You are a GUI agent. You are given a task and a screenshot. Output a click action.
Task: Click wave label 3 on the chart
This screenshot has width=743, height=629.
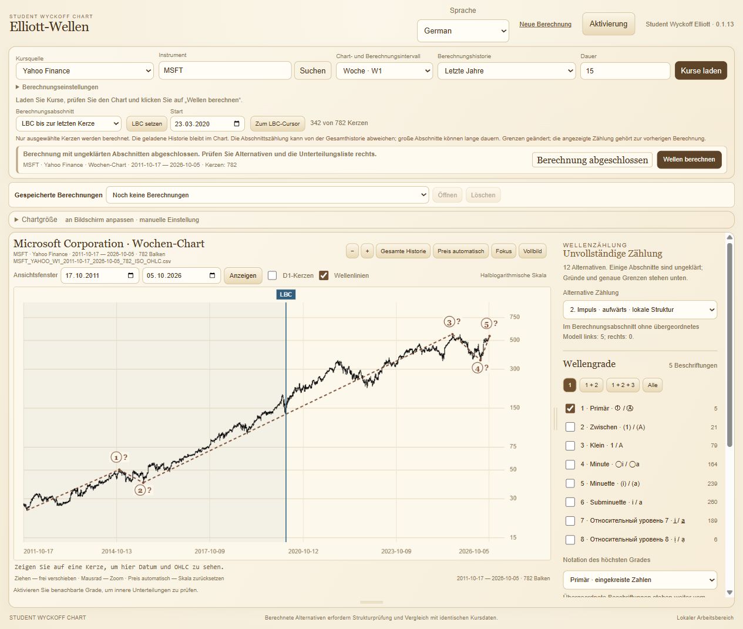point(449,322)
